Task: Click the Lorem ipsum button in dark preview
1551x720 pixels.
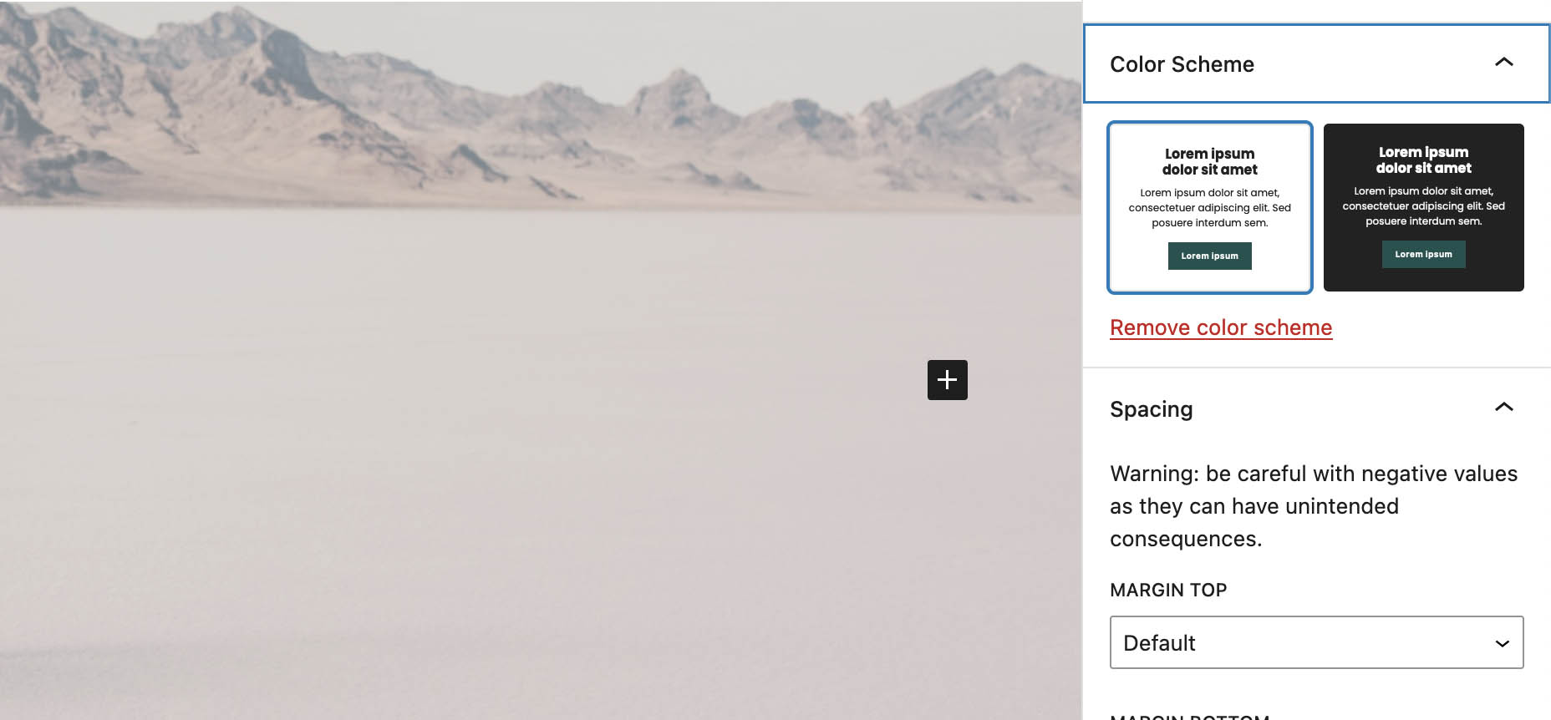Action: (1423, 255)
